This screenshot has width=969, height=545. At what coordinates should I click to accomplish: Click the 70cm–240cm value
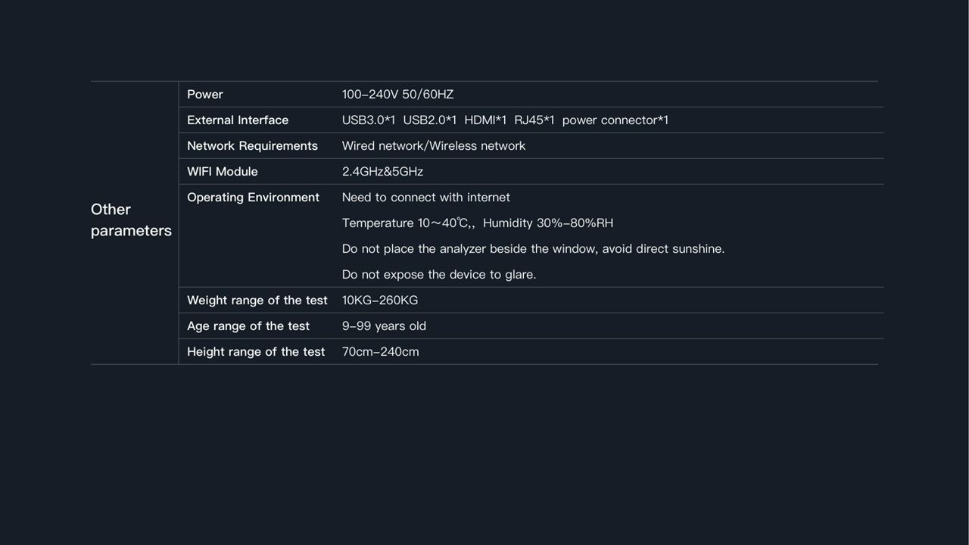pyautogui.click(x=380, y=352)
